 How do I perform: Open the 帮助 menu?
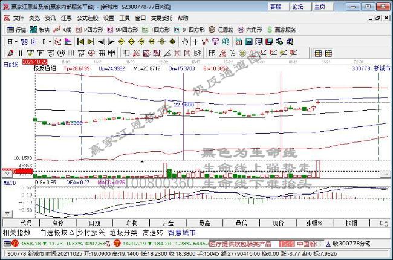tap(183, 18)
